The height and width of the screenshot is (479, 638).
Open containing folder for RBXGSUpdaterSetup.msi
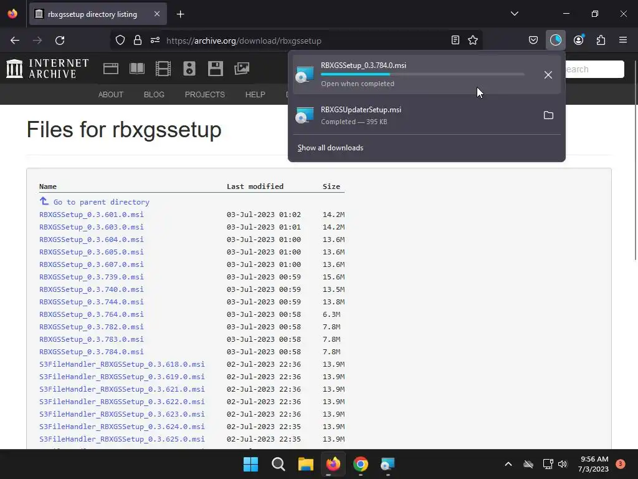click(548, 115)
